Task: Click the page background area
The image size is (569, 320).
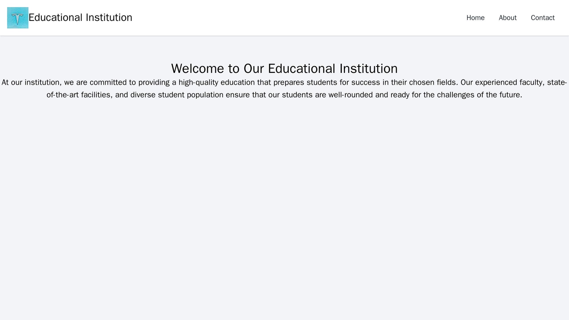Action: click(x=284, y=197)
